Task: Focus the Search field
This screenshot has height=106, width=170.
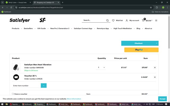Action: coord(94,20)
